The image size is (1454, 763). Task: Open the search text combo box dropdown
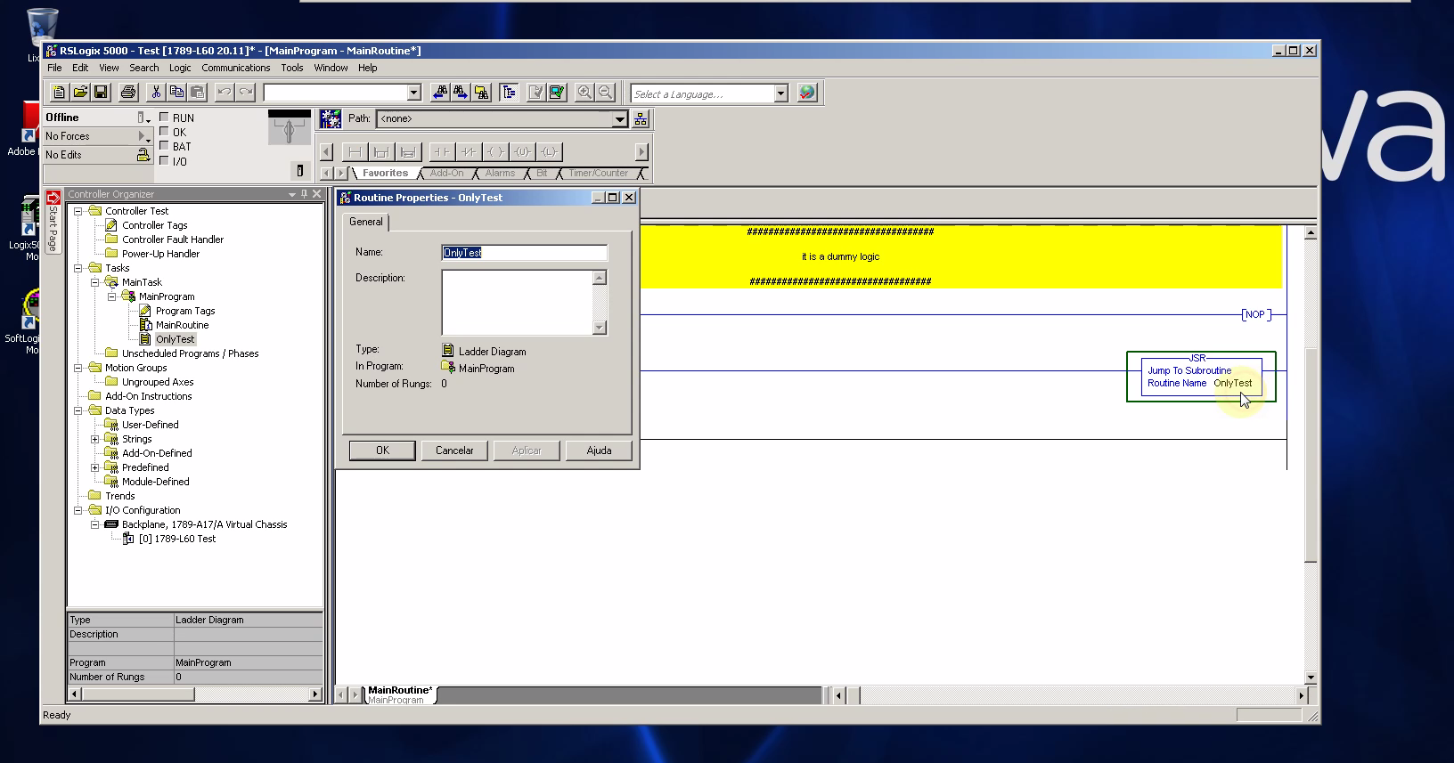413,93
